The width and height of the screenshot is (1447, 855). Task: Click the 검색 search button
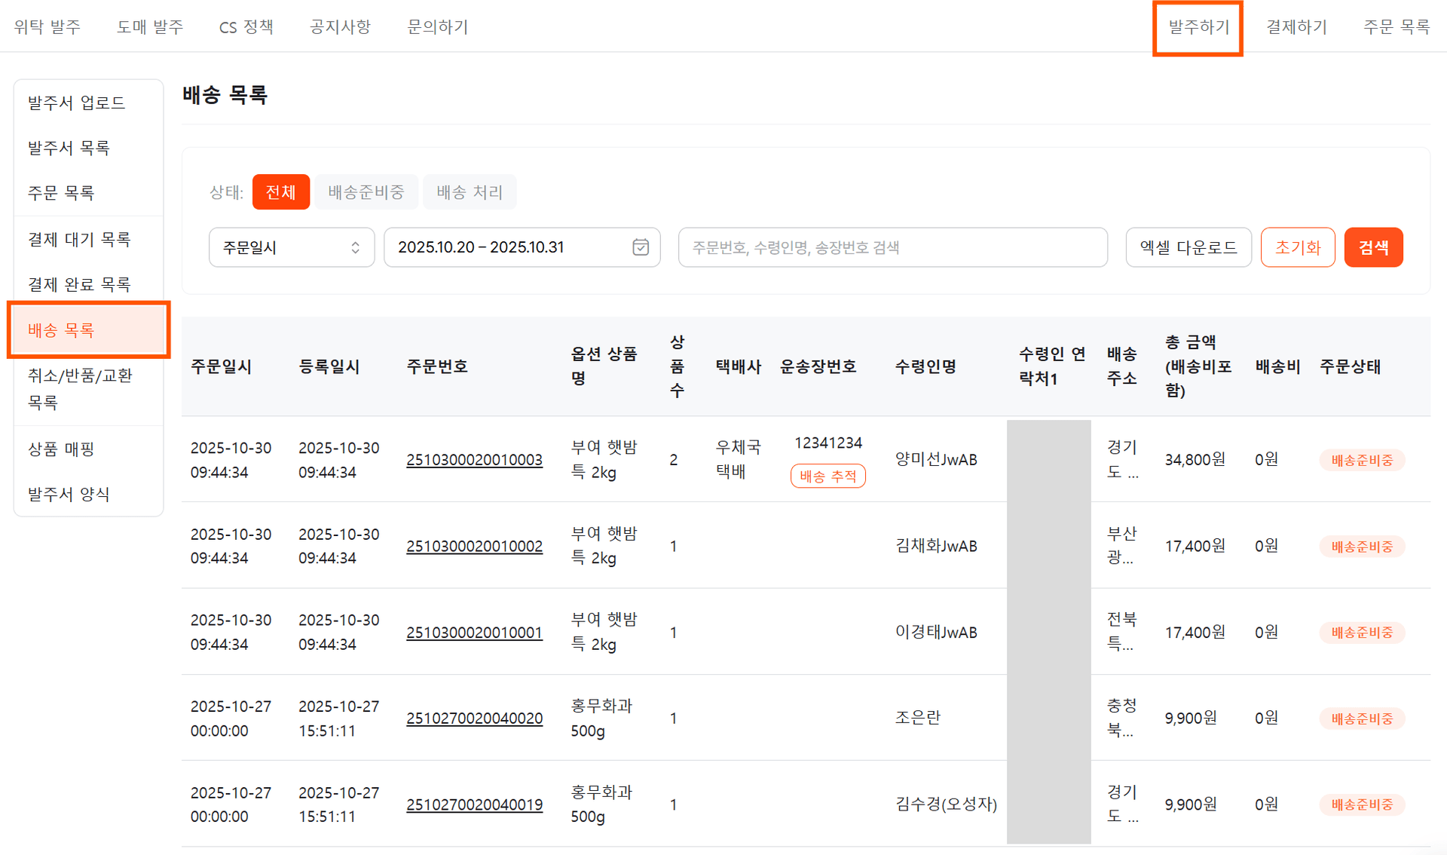[1373, 247]
